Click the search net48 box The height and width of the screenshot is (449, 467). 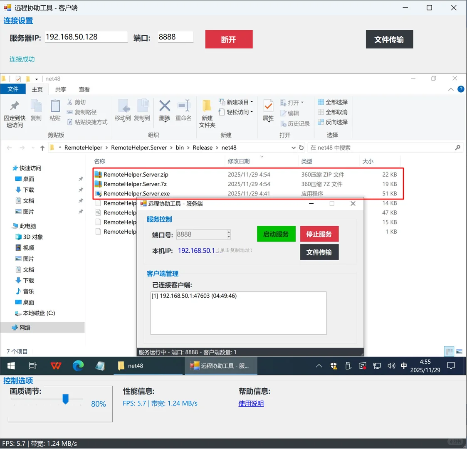(x=385, y=148)
